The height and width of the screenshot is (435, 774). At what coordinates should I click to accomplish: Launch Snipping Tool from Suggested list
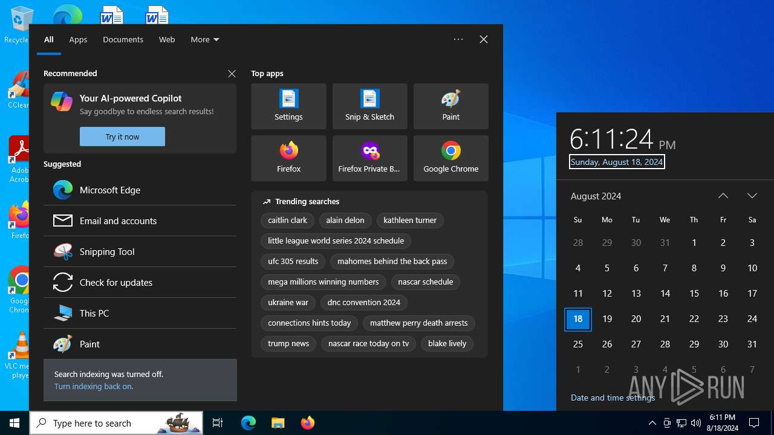pos(140,251)
